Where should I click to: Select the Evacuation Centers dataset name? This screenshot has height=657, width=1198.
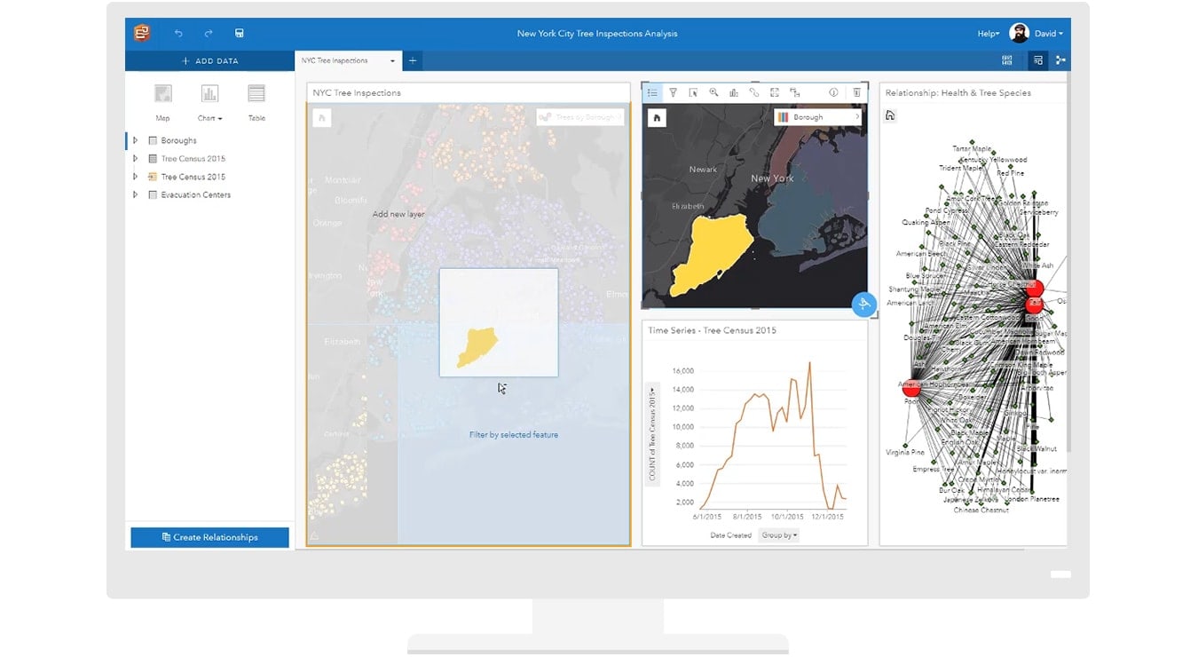(195, 194)
